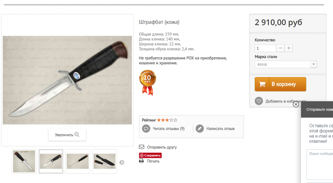Click the pencil write-review icon
The image size is (333, 183).
coord(200,129)
